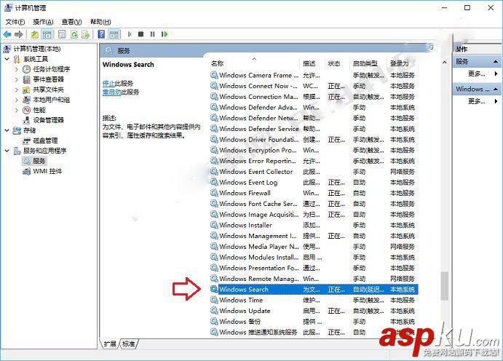This screenshot has width=503, height=361.
Task: Collapse the 服务和应用程序 tree node
Action: pyautogui.click(x=7, y=151)
